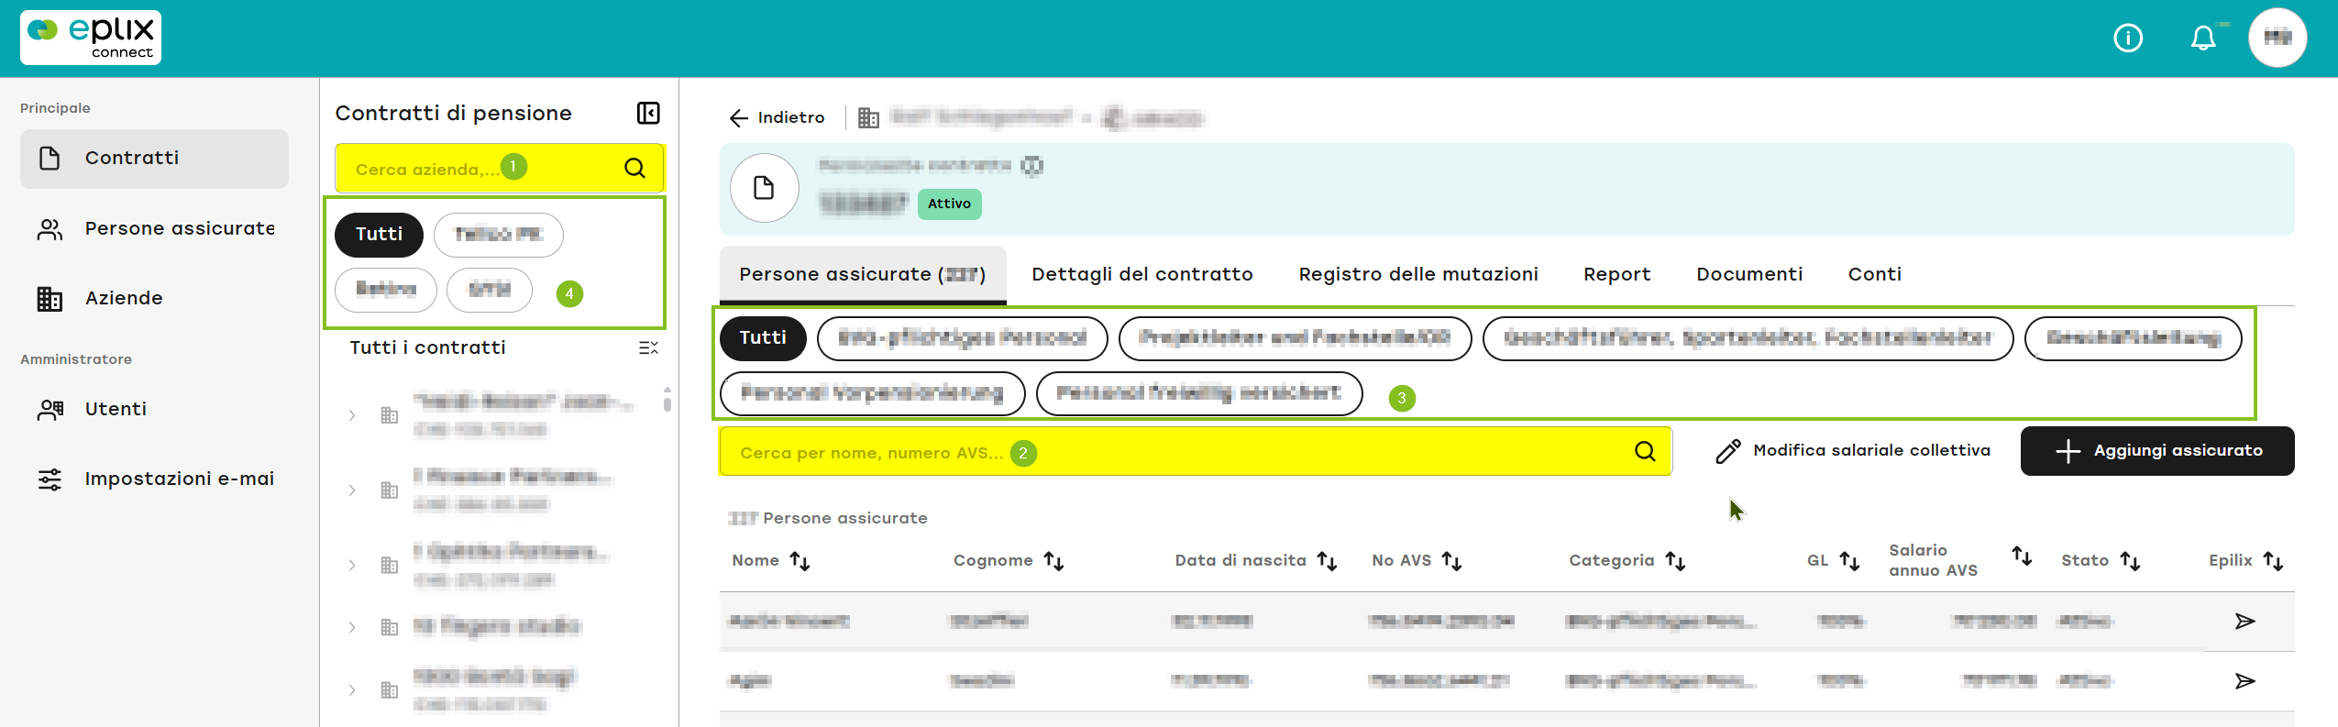Click send arrow in first table row
The width and height of the screenshot is (2338, 727).
pyautogui.click(x=2244, y=622)
